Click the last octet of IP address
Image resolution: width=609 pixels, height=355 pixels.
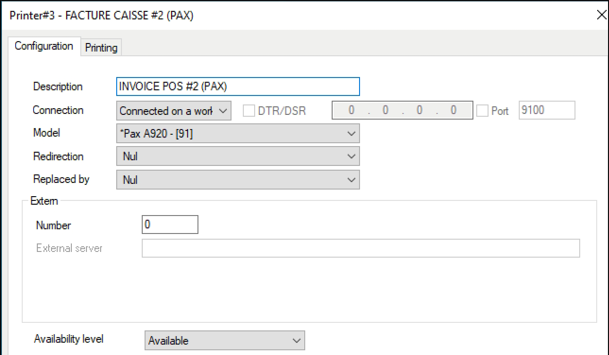[x=454, y=110]
